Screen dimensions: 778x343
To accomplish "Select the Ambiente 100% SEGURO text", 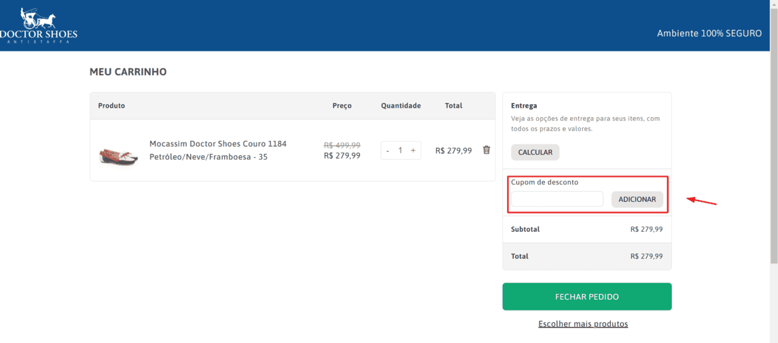I will [x=709, y=33].
